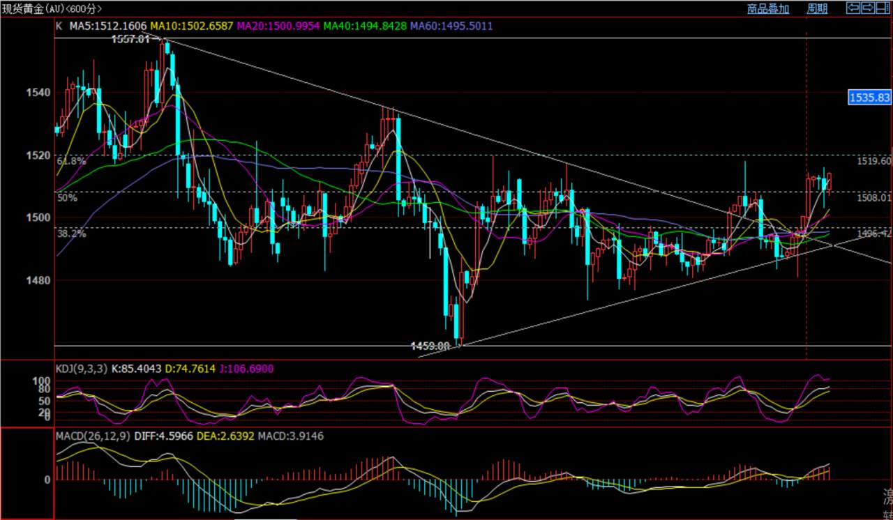Click the KDJ(9,3,3) indicator label

(x=82, y=367)
